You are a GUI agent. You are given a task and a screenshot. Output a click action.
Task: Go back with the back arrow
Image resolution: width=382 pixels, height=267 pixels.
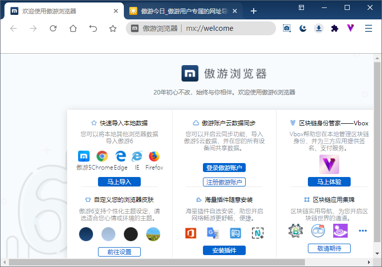pyautogui.click(x=13, y=28)
